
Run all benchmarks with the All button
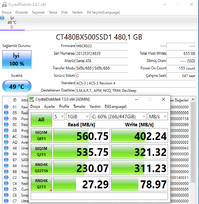pos(41,119)
